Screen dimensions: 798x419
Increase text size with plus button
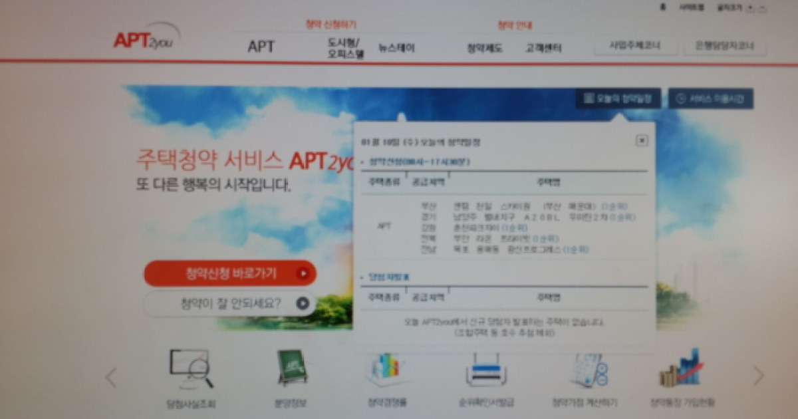[750, 8]
